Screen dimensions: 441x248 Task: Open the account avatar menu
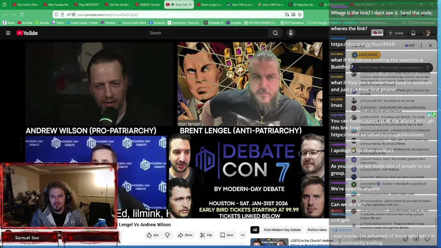point(427,33)
